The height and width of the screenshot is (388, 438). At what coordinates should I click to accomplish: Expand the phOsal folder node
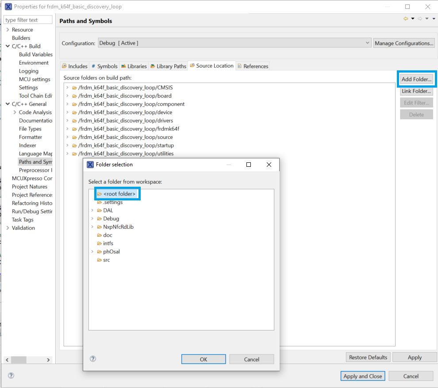click(x=92, y=252)
